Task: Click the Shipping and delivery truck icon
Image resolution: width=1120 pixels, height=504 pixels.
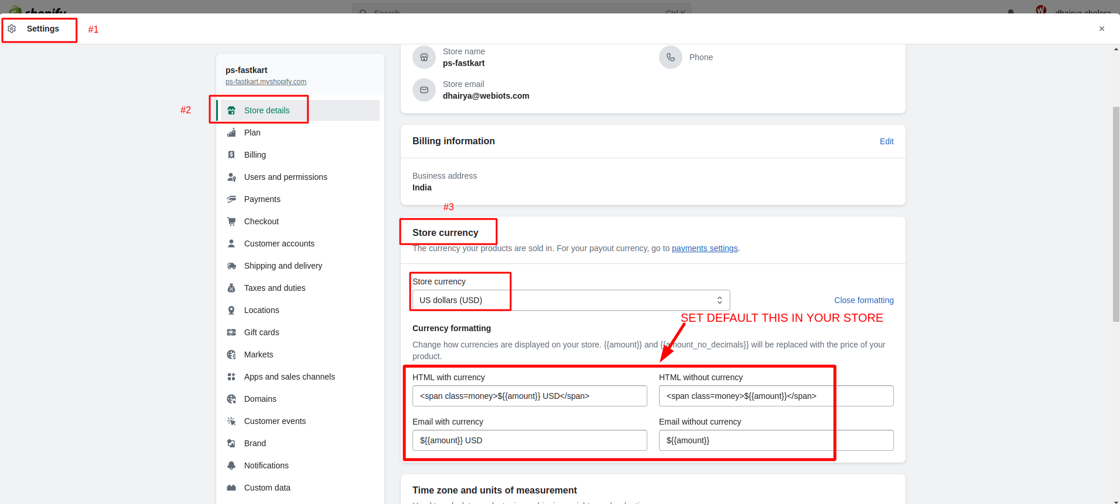Action: tap(231, 266)
